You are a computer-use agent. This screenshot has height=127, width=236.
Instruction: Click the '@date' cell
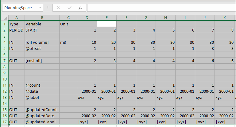coord(42,92)
